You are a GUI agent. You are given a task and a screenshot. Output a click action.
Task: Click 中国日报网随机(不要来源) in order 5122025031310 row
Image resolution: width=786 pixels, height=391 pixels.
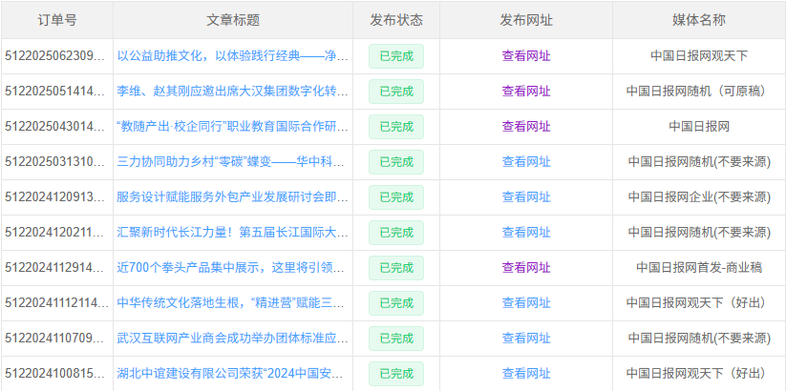point(699,162)
